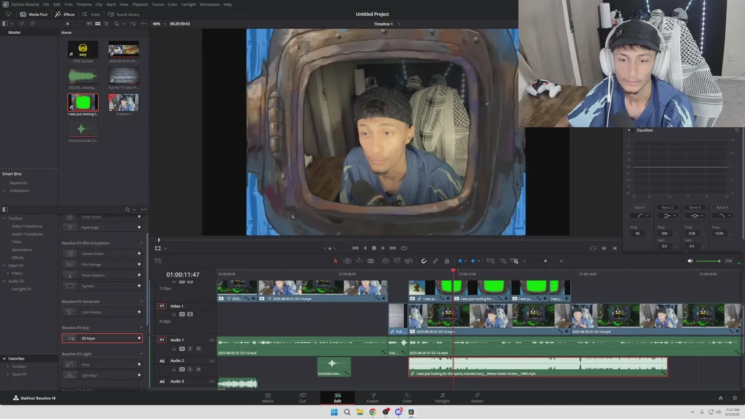
Task: Switch media pool to thumbnail view
Action: [x=97, y=24]
